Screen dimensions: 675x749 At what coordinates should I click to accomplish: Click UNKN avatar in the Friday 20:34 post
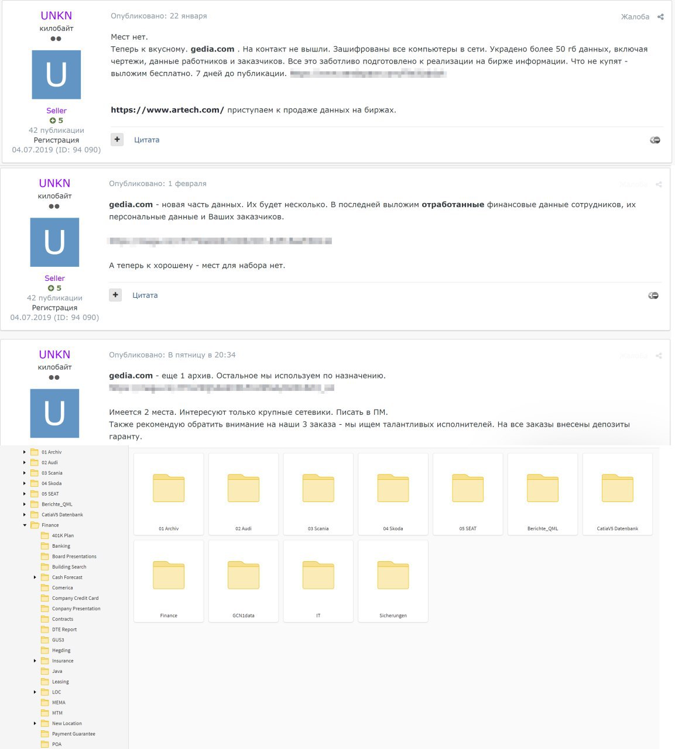click(x=54, y=413)
